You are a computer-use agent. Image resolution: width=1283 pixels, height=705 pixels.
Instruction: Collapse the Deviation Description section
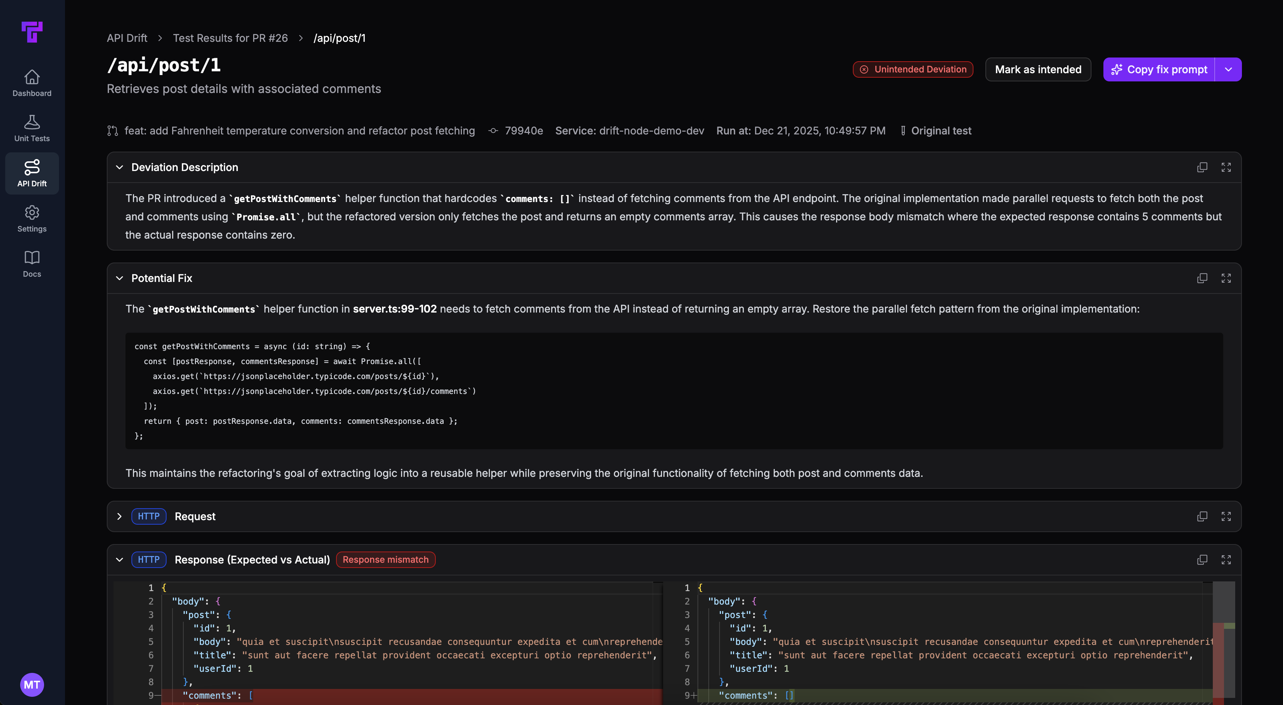[119, 167]
